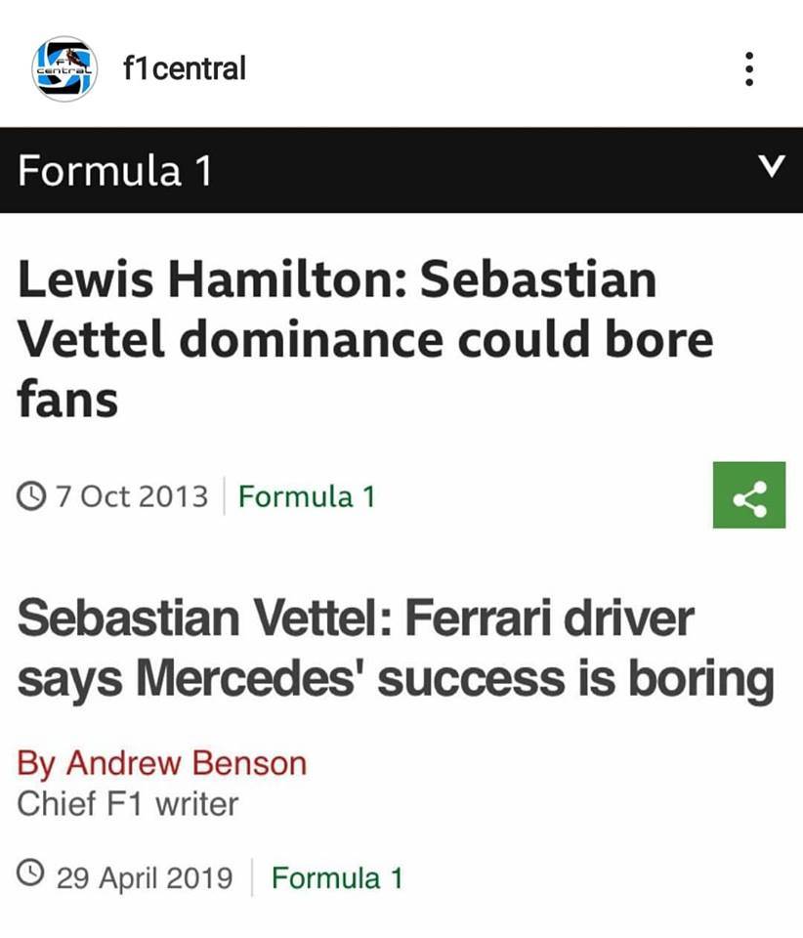Select the Formula 1 title in black bar
This screenshot has height=938, width=803.
pyautogui.click(x=115, y=171)
